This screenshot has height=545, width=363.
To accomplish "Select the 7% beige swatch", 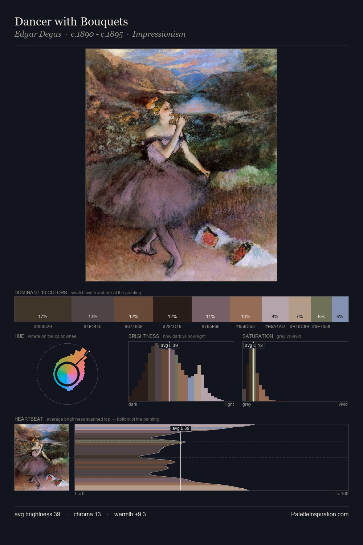I will pos(300,309).
